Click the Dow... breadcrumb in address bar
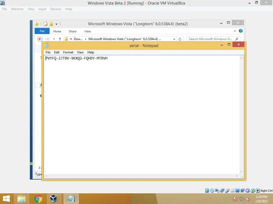Viewport: 273px width, 204px height. [78, 39]
